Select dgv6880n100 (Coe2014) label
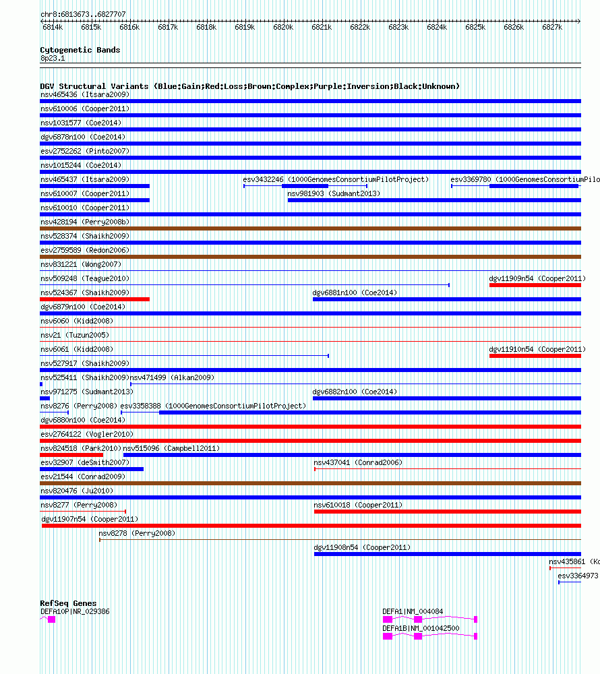The image size is (600, 674). [83, 421]
